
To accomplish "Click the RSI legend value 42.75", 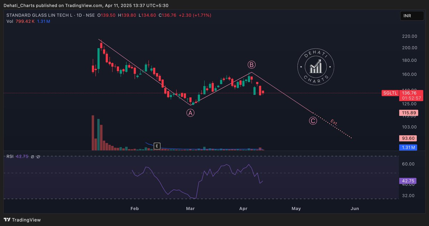I will click(22, 157).
